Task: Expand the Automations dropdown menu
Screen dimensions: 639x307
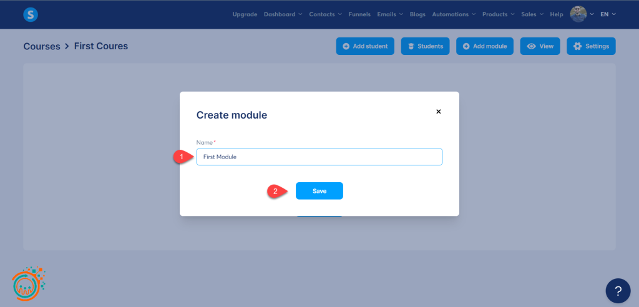Action: pyautogui.click(x=454, y=14)
